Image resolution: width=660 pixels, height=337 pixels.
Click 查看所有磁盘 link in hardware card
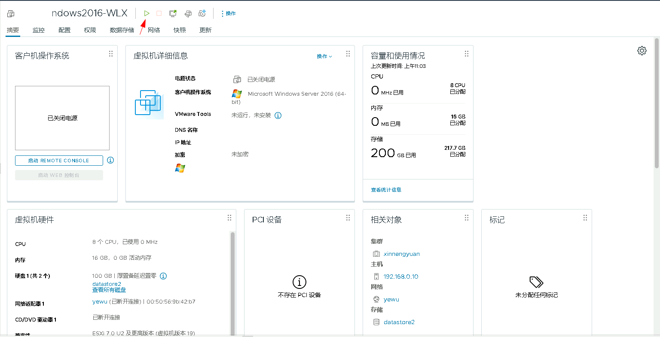pos(109,290)
